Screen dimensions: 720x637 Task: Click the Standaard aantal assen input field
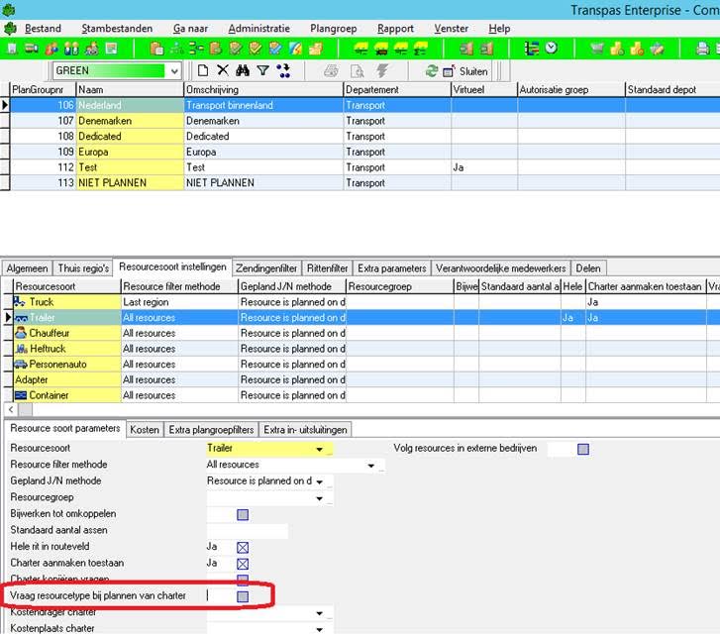247,530
